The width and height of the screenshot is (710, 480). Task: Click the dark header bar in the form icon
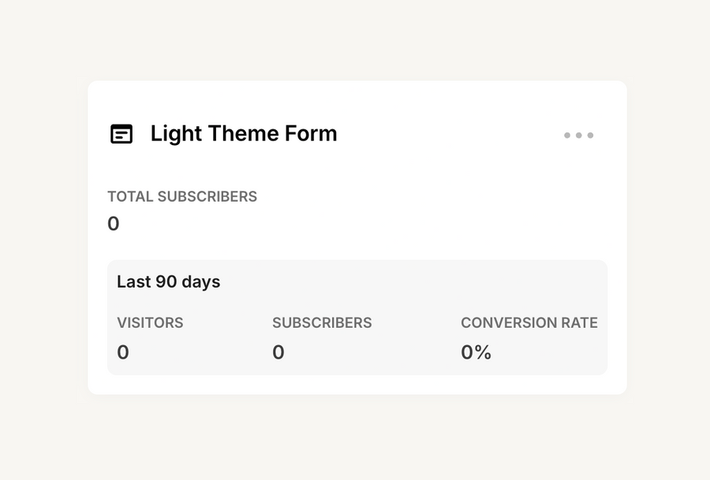pos(121,128)
